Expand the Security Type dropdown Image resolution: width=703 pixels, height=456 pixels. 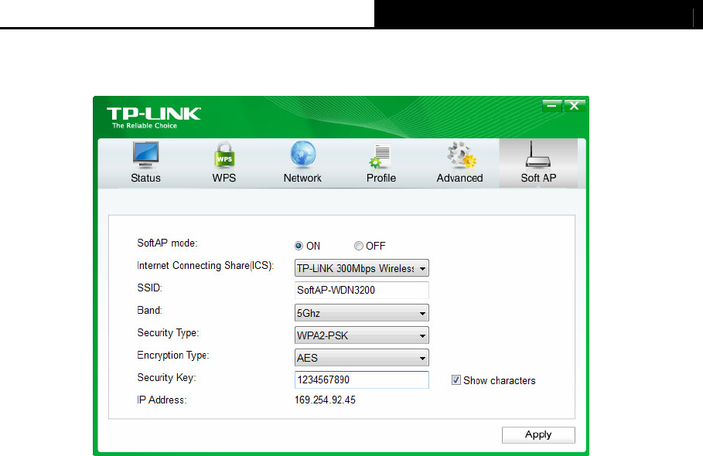coord(362,335)
